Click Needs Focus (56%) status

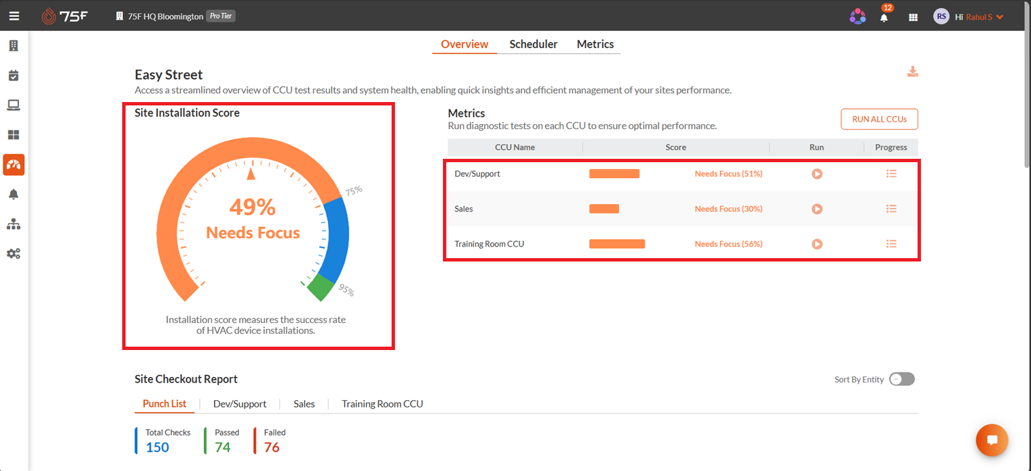point(729,244)
